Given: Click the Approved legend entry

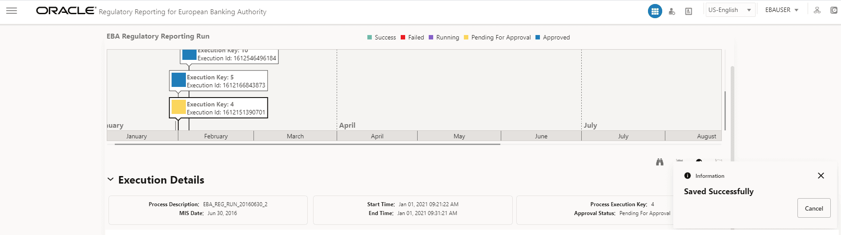Looking at the screenshot, I should 553,37.
